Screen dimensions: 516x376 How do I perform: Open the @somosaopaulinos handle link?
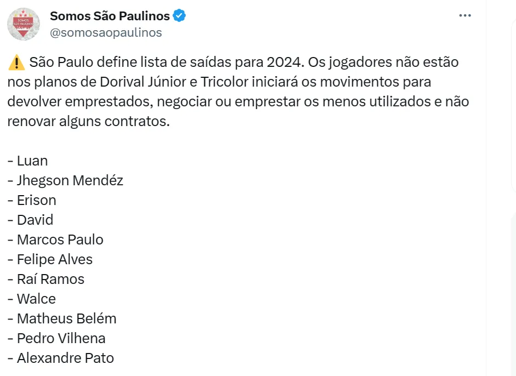(x=106, y=33)
